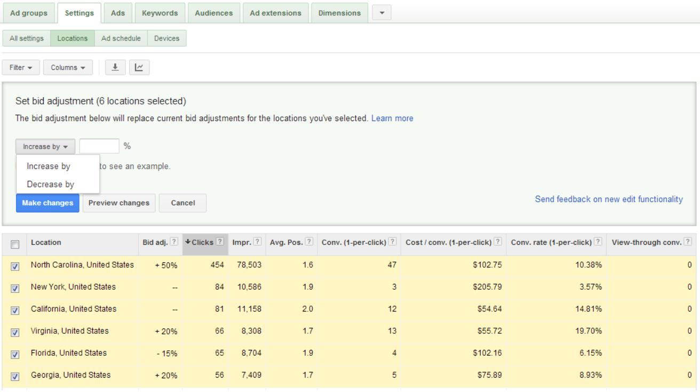Toggle the select-all header checkbox
The height and width of the screenshot is (392, 700).
tap(14, 244)
